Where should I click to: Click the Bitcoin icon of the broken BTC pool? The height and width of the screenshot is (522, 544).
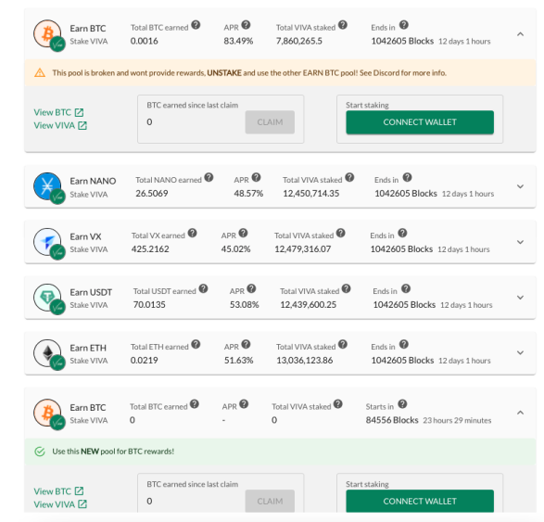47,33
